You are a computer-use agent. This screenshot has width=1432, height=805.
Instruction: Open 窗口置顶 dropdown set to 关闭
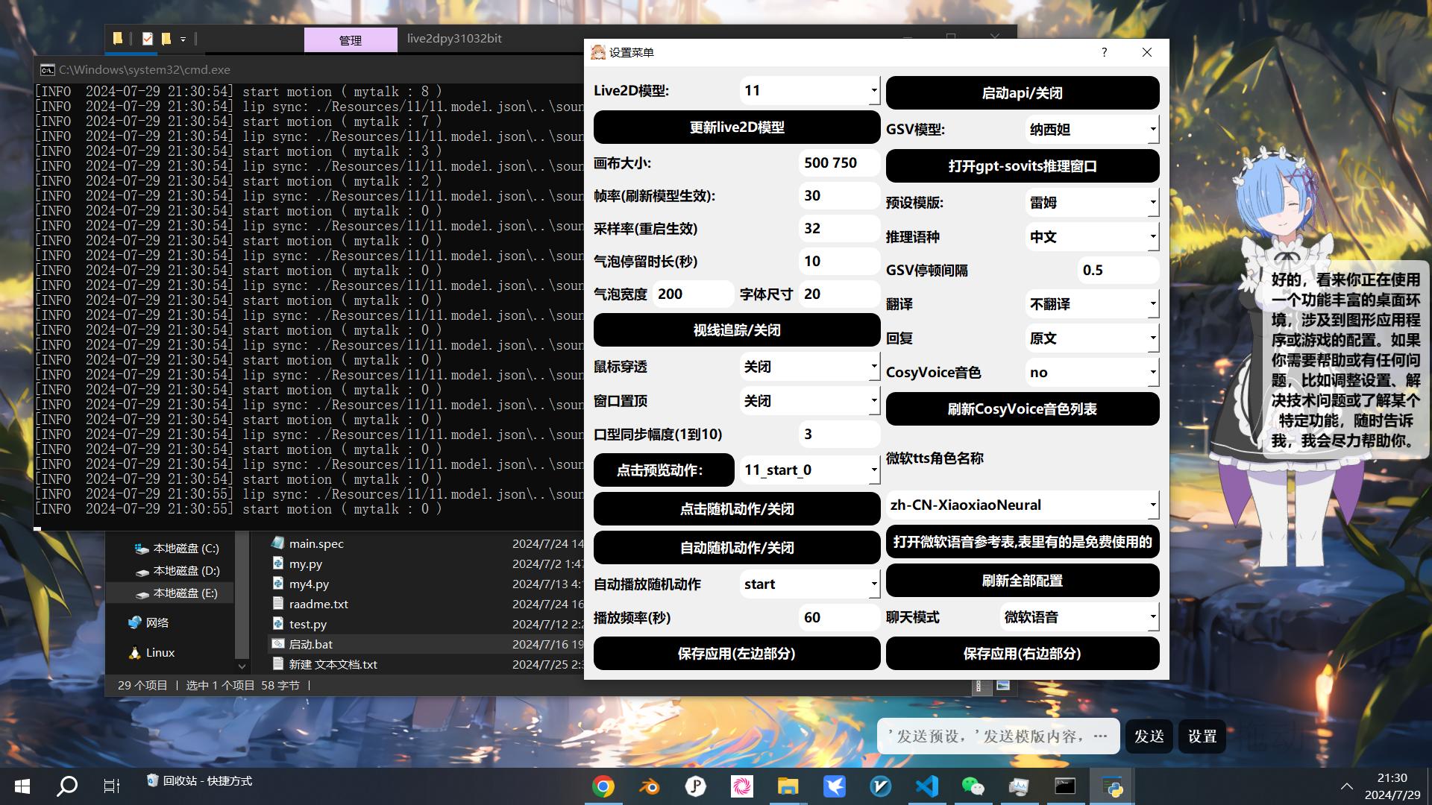pos(810,401)
